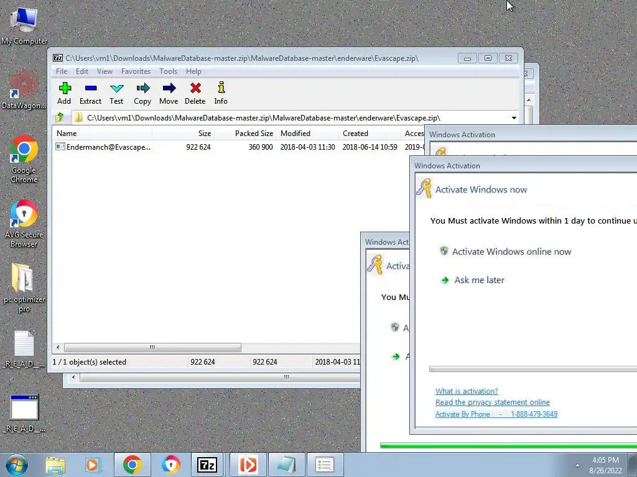Open File Explorer from taskbar
The width and height of the screenshot is (637, 477).
click(x=55, y=465)
